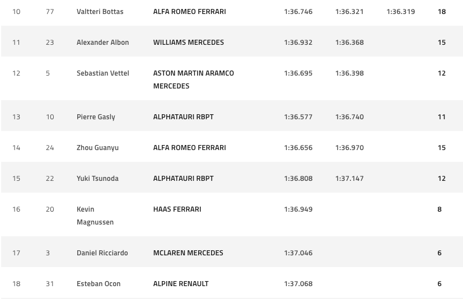Click Esteban Ocon's name
This screenshot has width=463, height=299.
[x=99, y=284]
